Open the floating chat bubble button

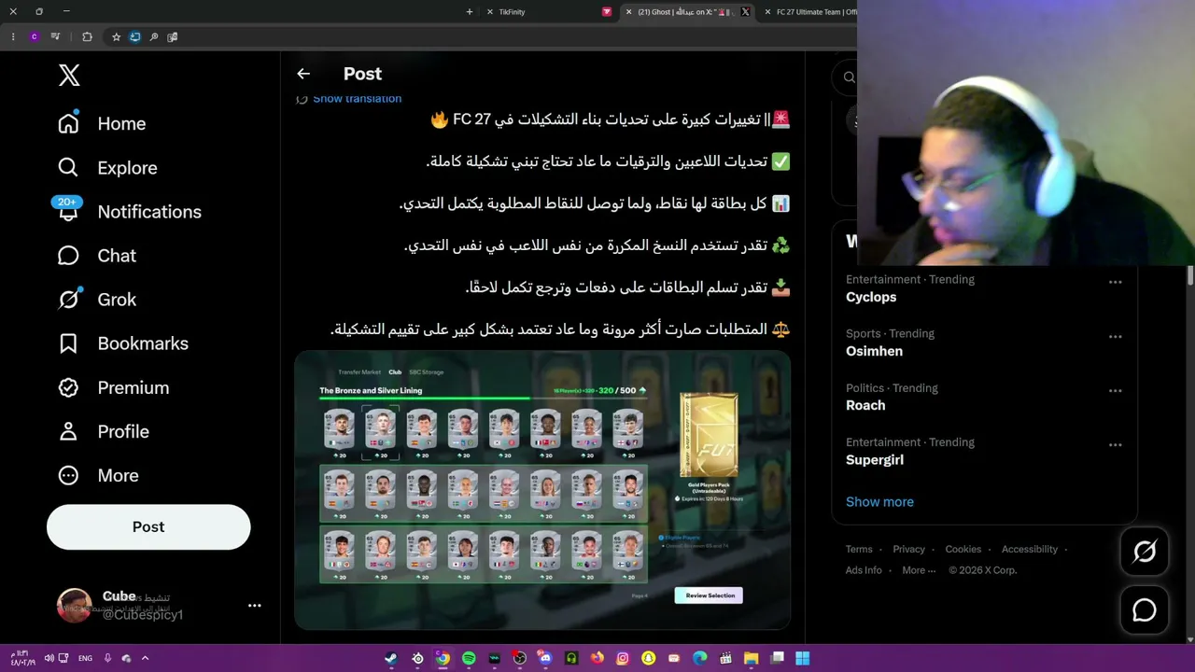click(1145, 610)
